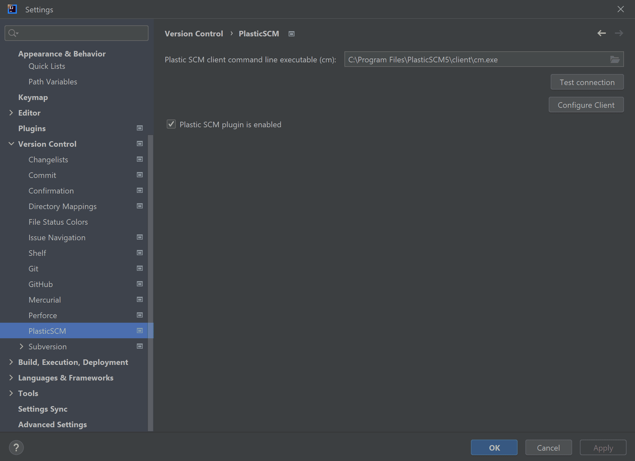
Task: Click Version Control in the breadcrumb
Action: click(x=194, y=34)
